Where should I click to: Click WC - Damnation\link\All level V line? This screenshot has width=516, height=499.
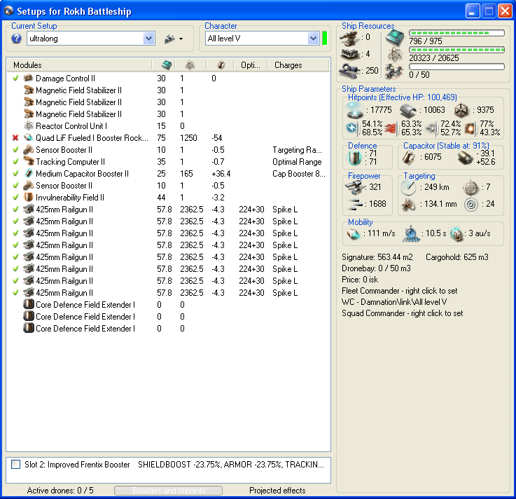[x=394, y=302]
